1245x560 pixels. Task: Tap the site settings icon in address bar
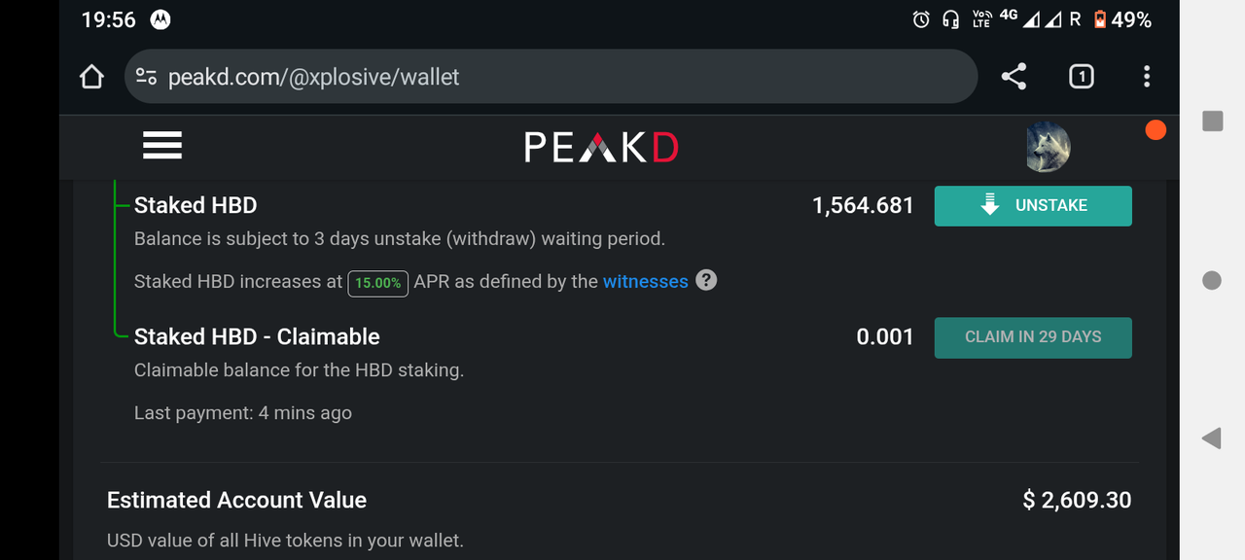click(147, 77)
